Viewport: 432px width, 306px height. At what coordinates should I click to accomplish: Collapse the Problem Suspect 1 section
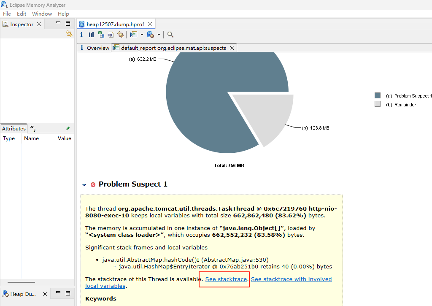(84, 185)
